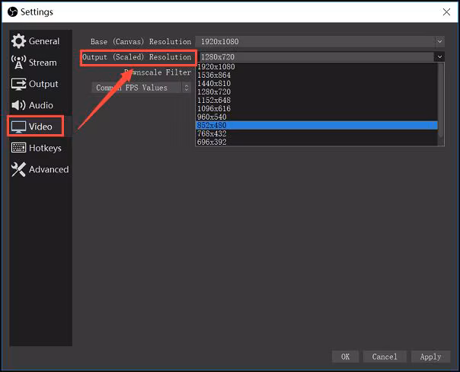Click the General gear icon

(18, 41)
